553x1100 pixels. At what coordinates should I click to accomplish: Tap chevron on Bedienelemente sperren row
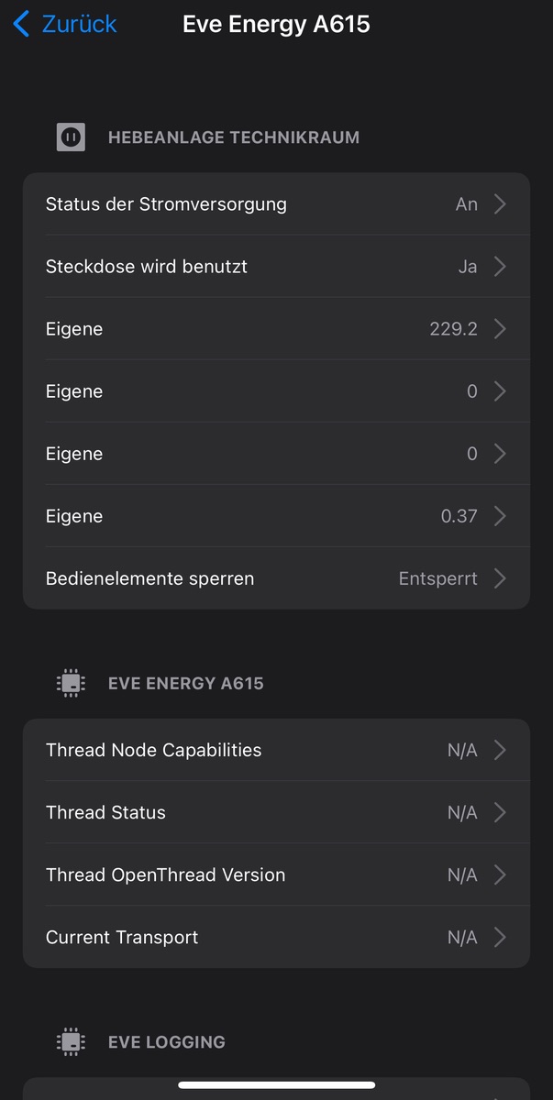[500, 578]
